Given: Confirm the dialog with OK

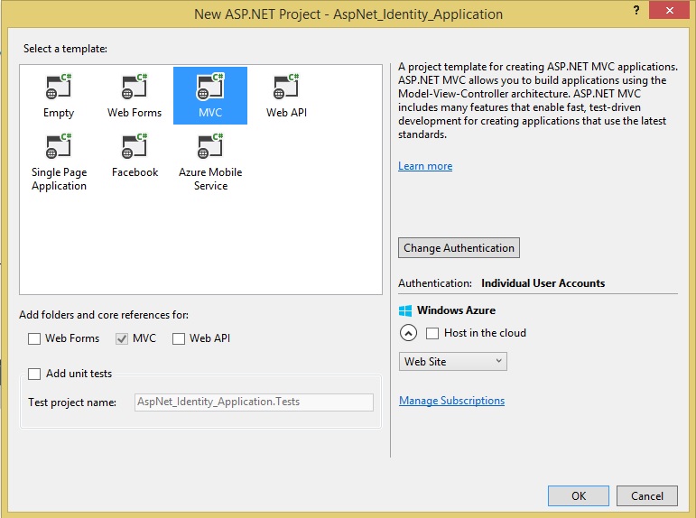Looking at the screenshot, I should 579,495.
